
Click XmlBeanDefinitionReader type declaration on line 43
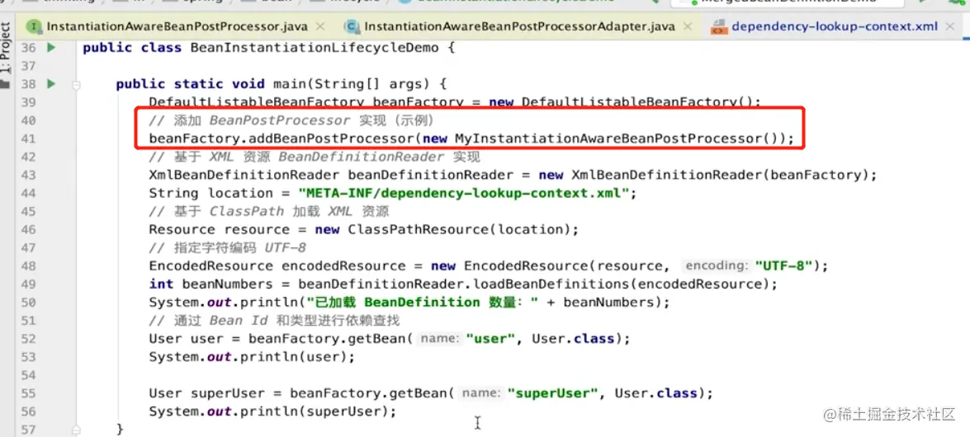(244, 176)
